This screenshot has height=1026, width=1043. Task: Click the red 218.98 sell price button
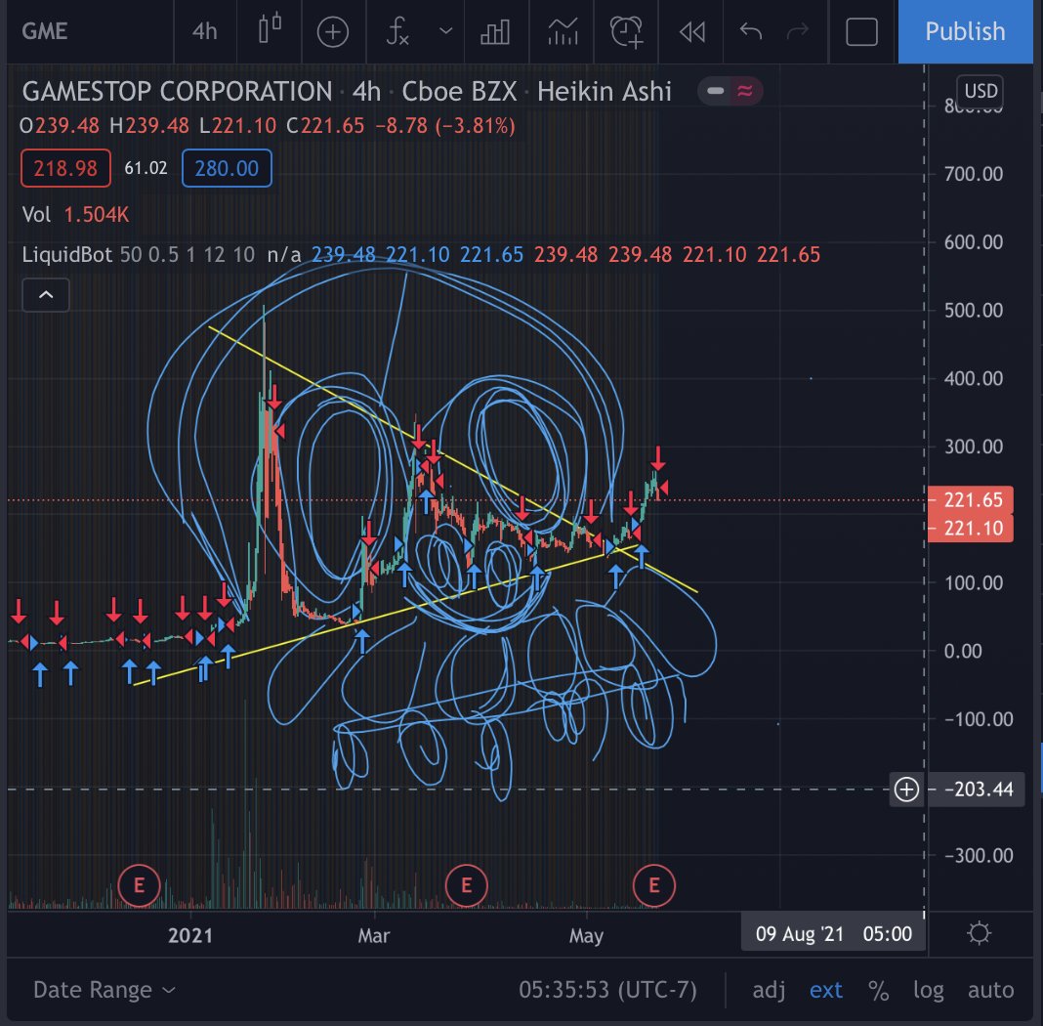[x=65, y=168]
